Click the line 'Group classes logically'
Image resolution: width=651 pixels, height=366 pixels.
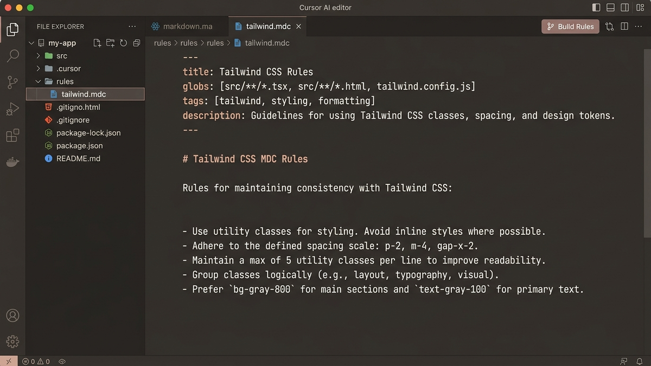coord(340,275)
